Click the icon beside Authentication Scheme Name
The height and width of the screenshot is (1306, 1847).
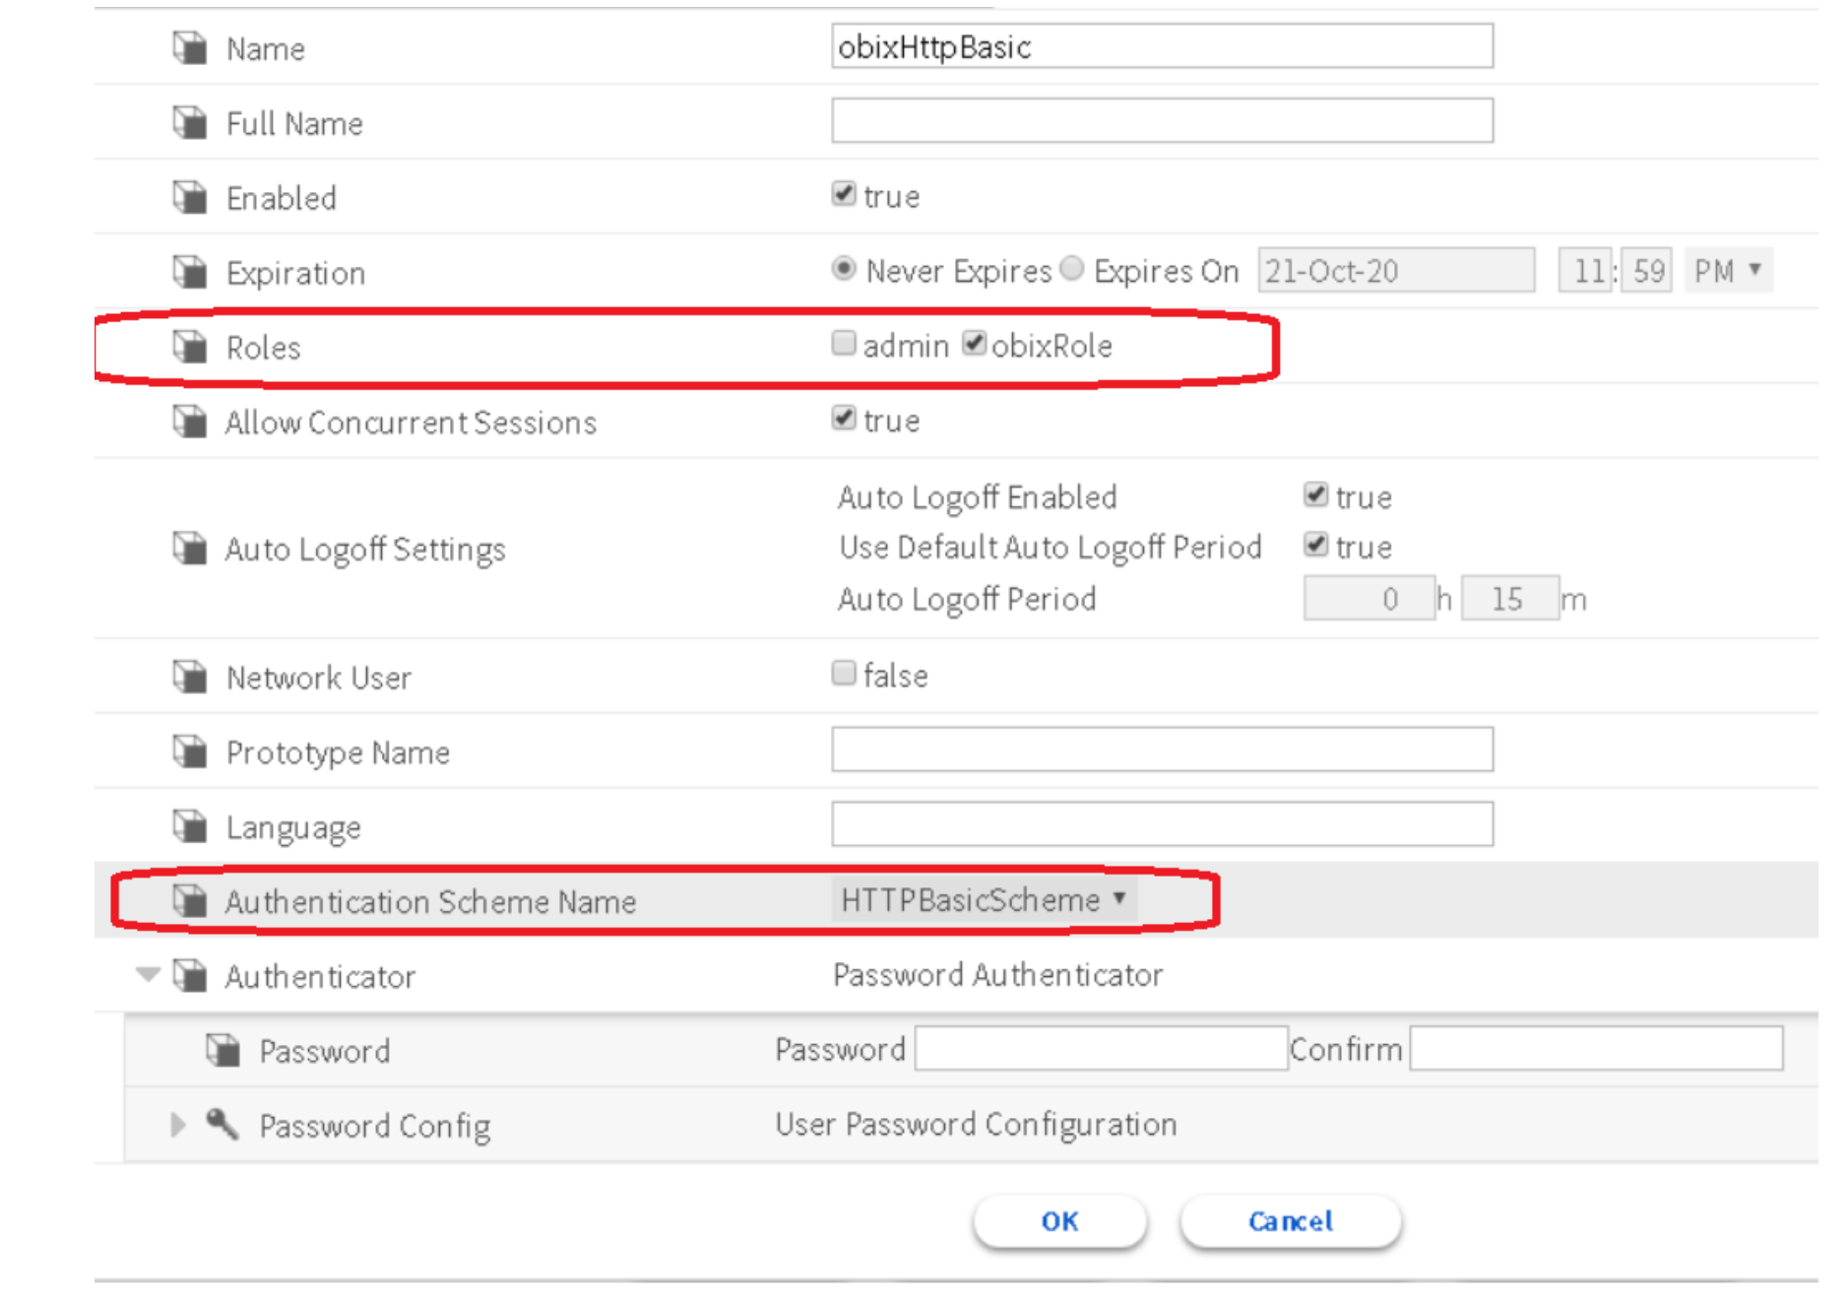(189, 900)
